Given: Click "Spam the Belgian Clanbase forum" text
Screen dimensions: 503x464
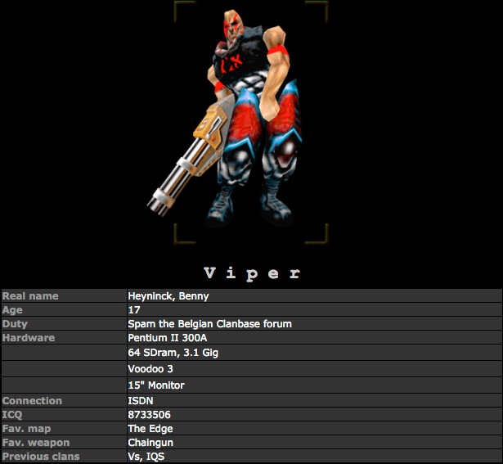Looking at the screenshot, I should (x=209, y=324).
